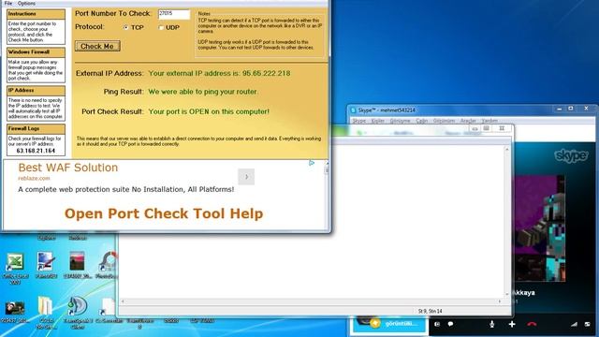Click the AdChoices icon in the ad

(x=312, y=163)
